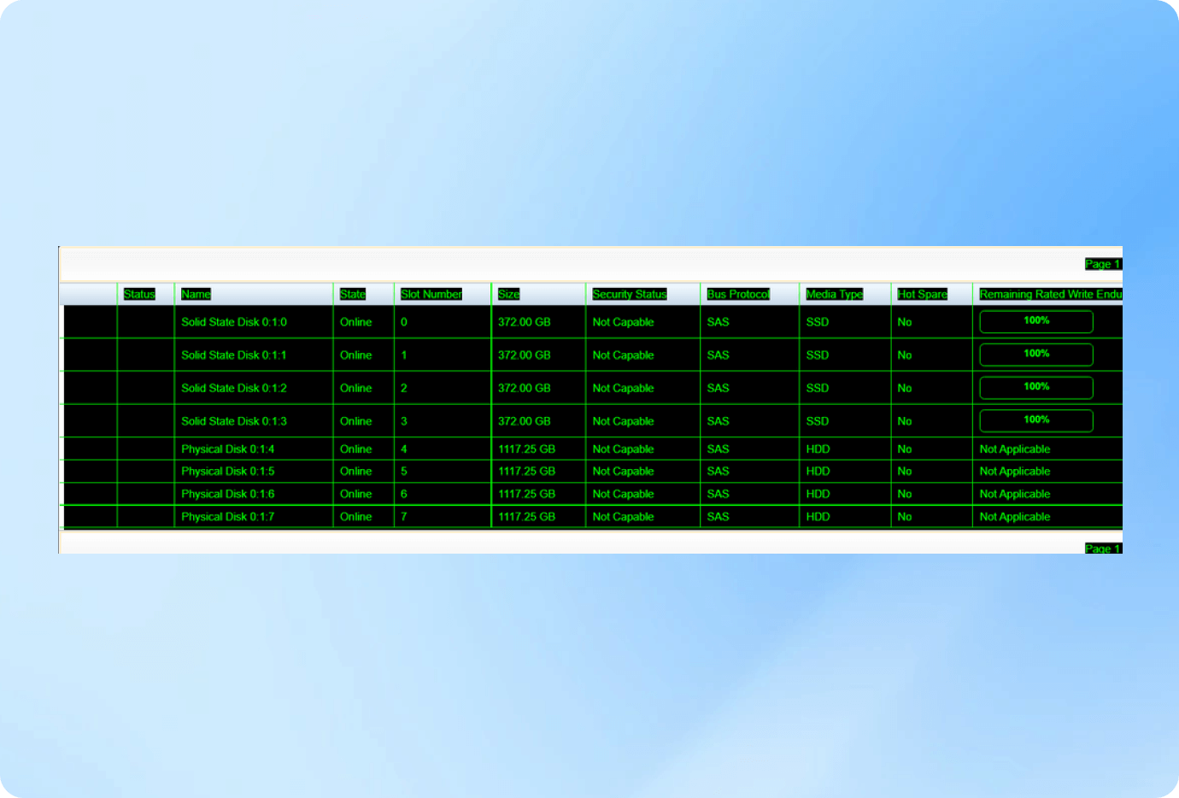
Task: Sort by the Name column header
Action: (x=196, y=294)
